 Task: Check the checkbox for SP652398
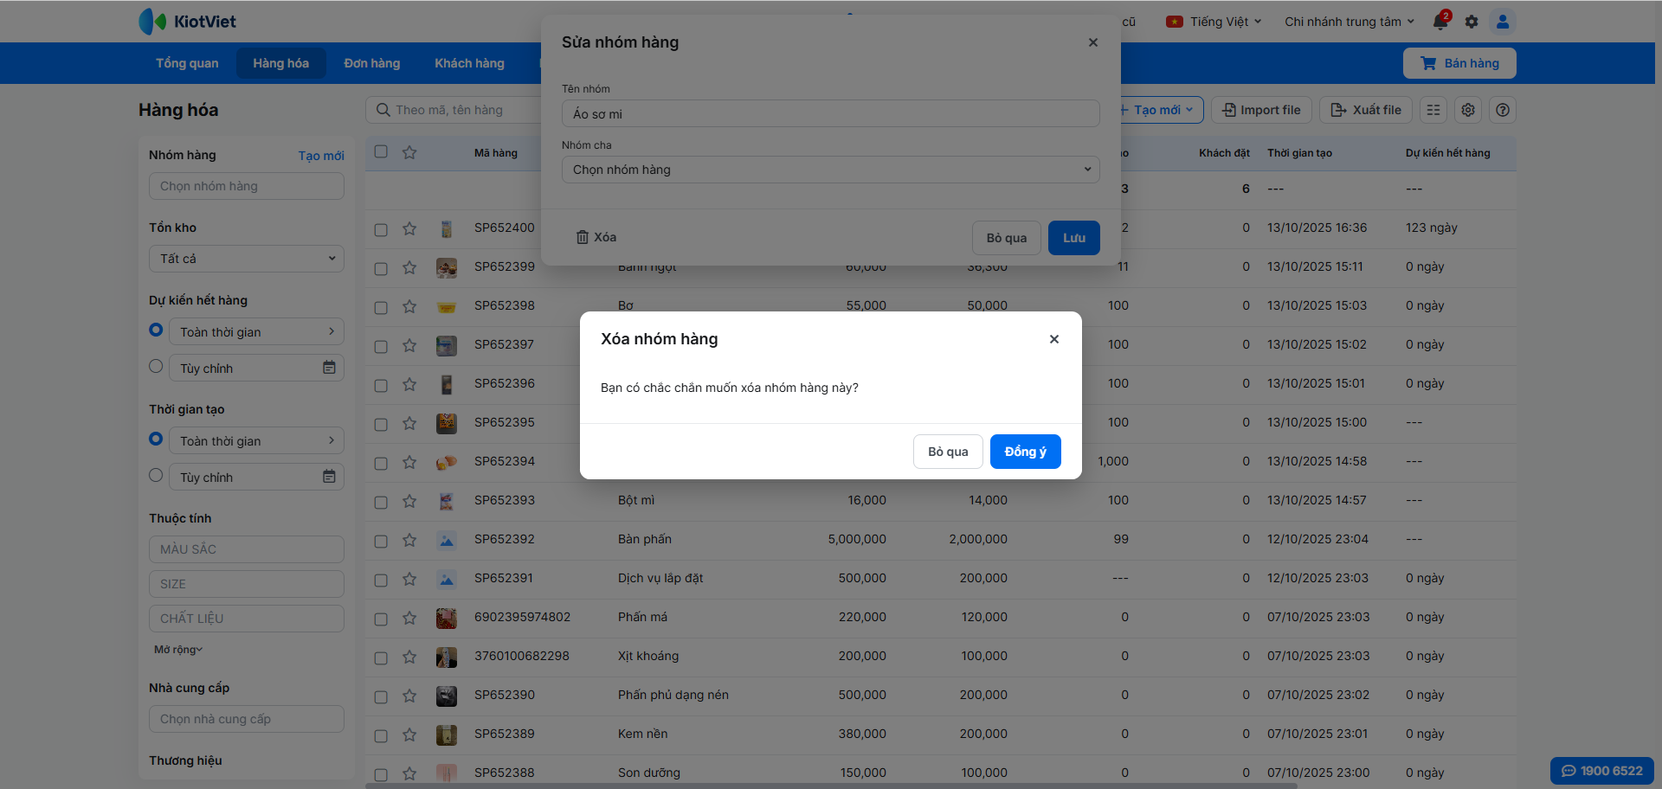click(381, 307)
